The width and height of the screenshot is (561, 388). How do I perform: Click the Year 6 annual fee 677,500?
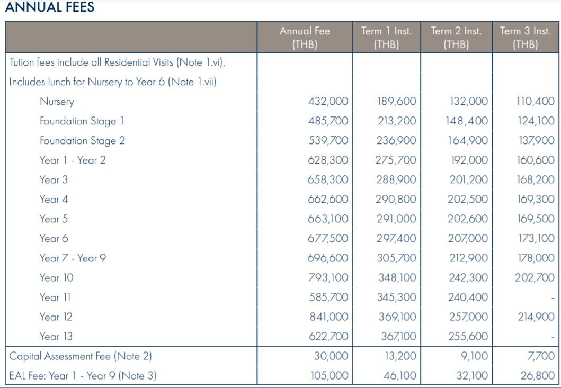coord(328,239)
